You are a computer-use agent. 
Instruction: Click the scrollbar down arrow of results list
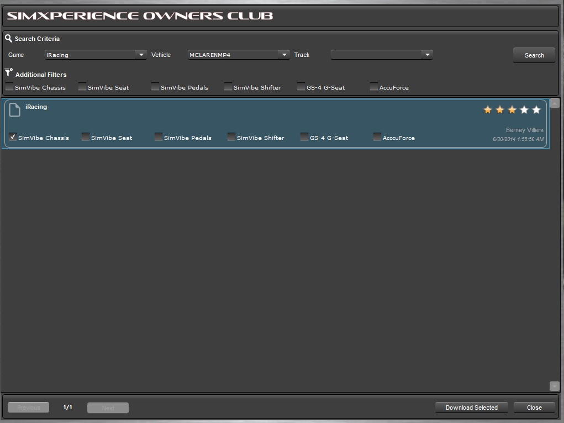(555, 387)
